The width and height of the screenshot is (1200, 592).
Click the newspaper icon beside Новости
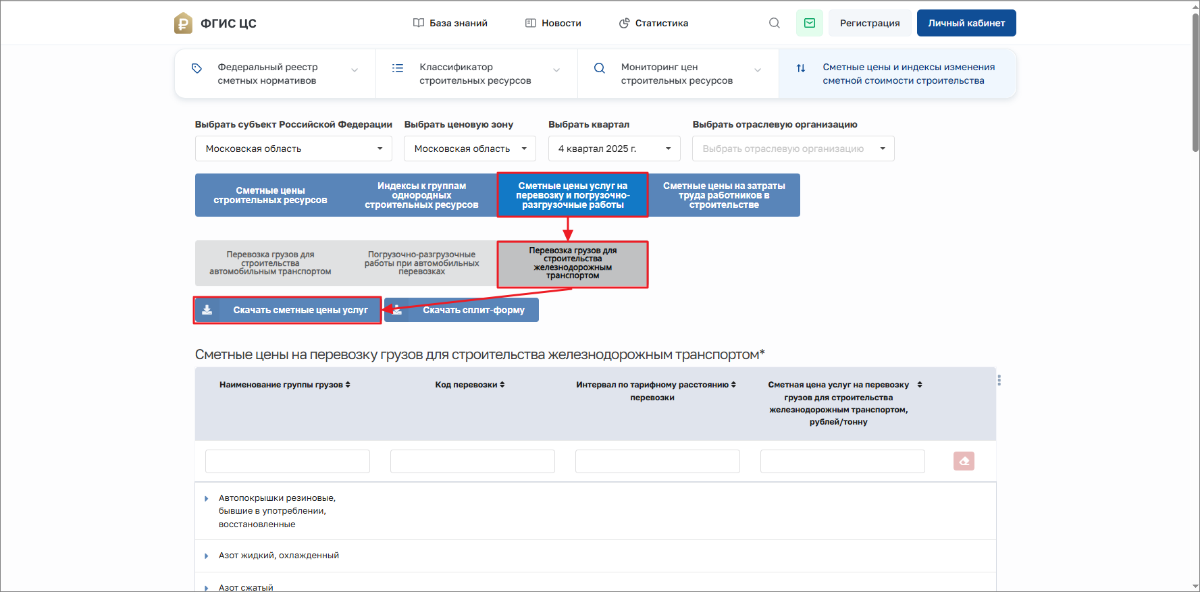coord(531,23)
